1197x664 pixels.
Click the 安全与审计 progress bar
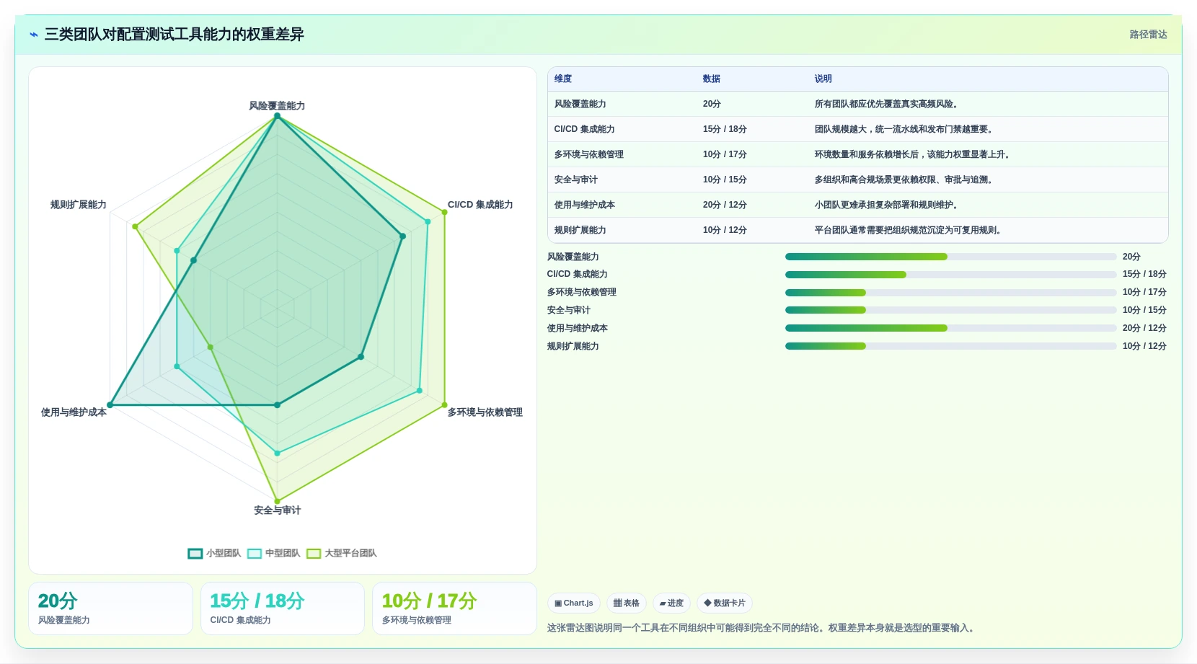[950, 310]
